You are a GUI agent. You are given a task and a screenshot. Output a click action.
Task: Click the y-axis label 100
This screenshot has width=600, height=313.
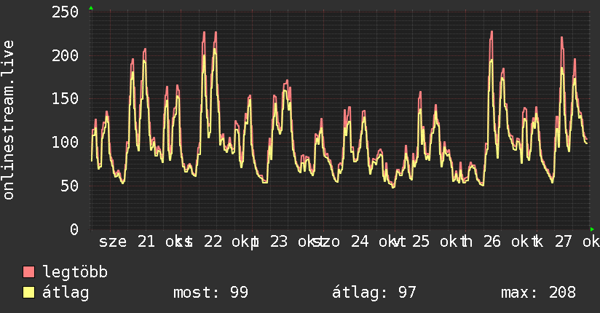click(65, 143)
